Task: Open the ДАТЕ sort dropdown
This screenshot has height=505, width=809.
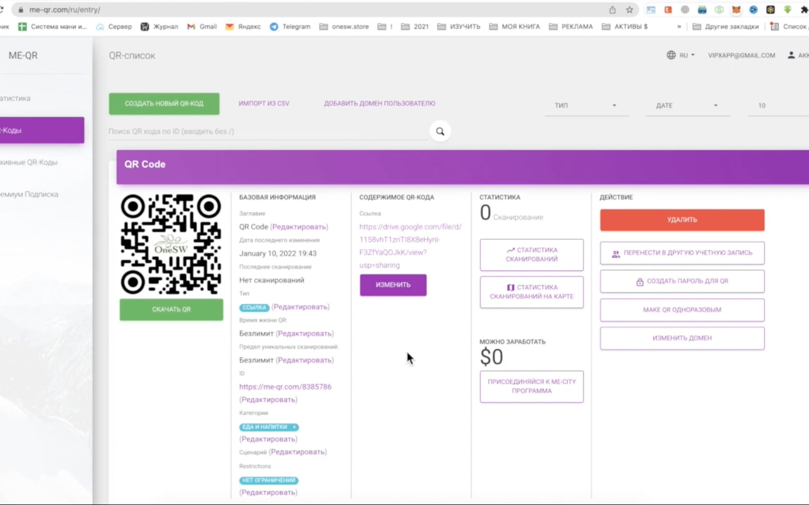Action: (x=688, y=105)
